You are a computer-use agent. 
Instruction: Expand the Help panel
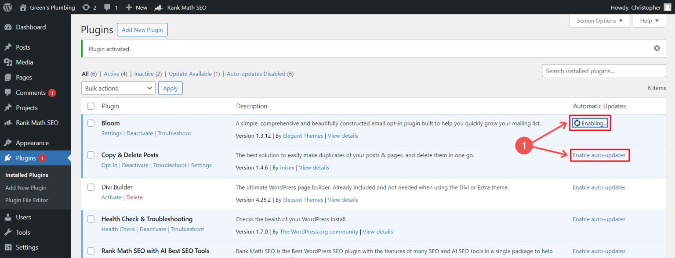coord(649,20)
